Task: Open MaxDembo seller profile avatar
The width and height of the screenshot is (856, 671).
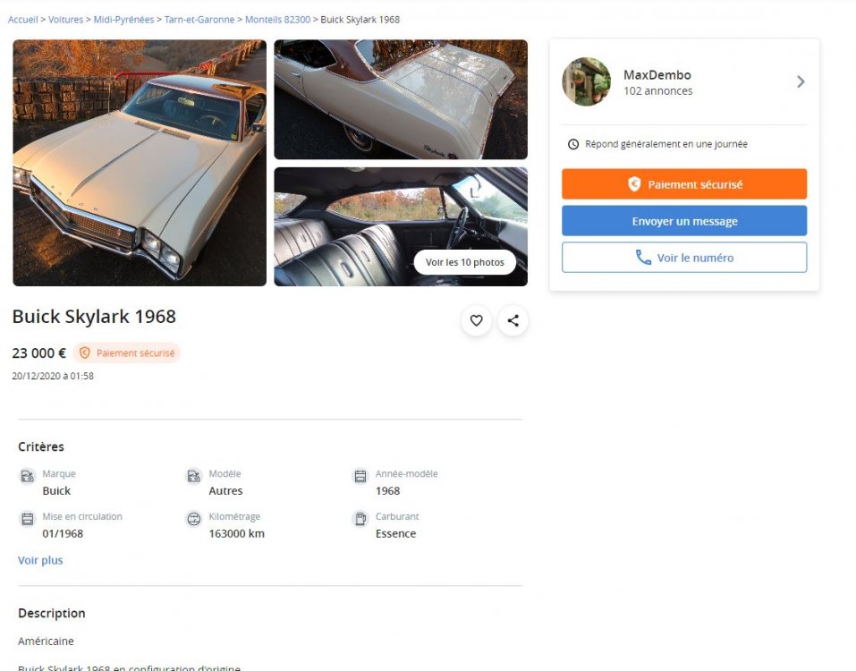Action: (x=586, y=82)
